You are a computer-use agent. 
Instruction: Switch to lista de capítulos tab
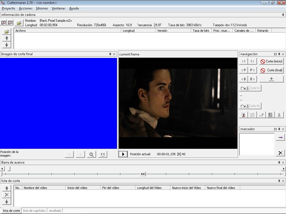click(x=34, y=211)
